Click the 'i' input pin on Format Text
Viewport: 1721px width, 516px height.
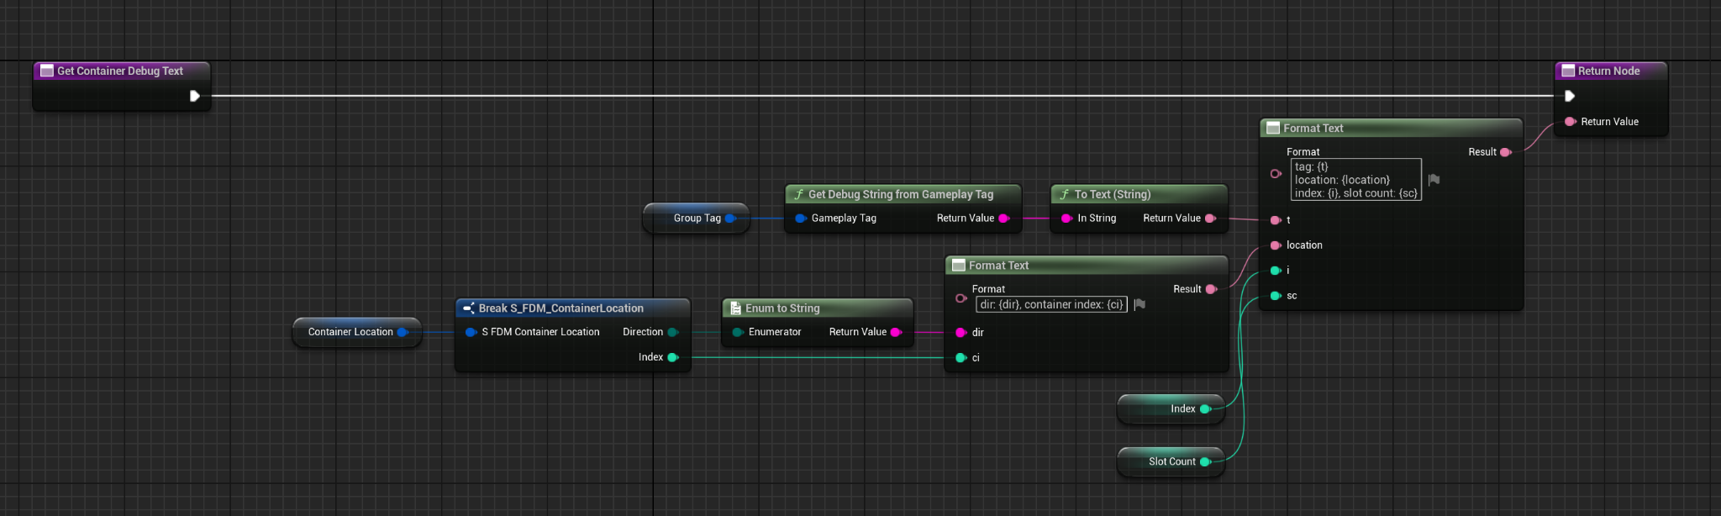(x=1276, y=271)
